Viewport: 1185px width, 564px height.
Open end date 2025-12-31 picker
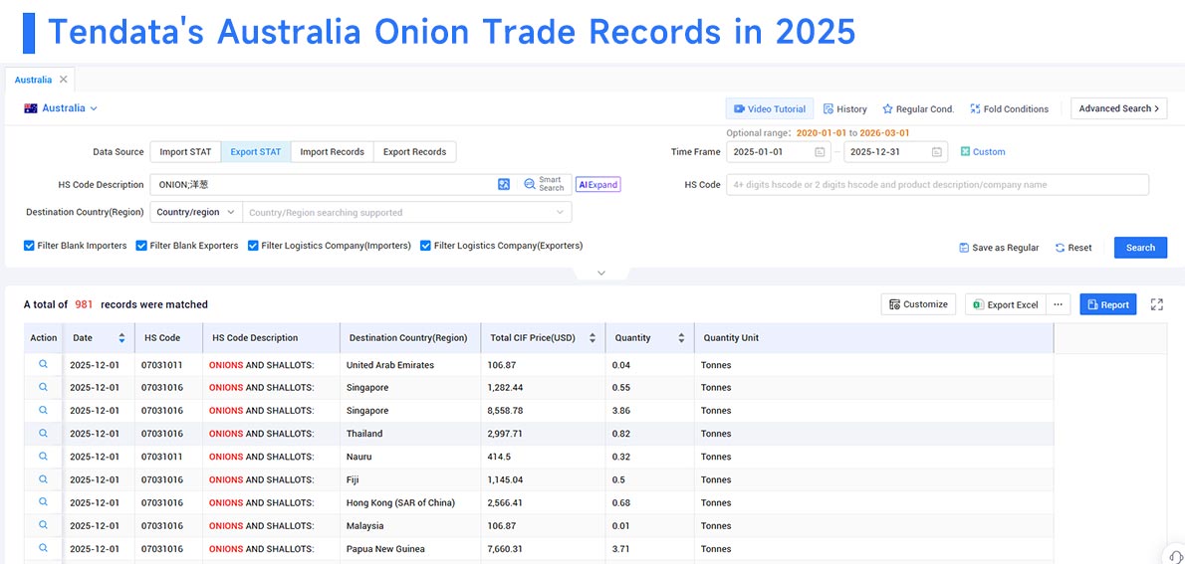tap(895, 152)
